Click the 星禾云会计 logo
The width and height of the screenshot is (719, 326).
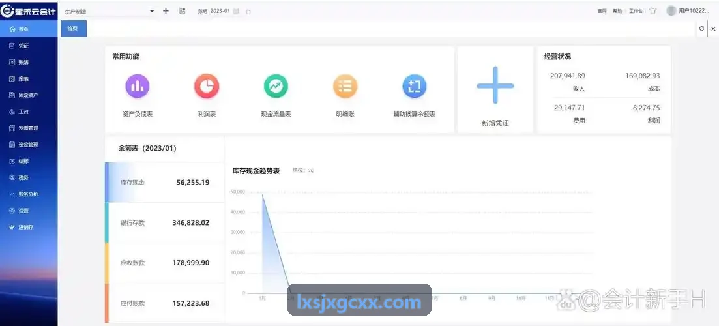[x=29, y=11]
